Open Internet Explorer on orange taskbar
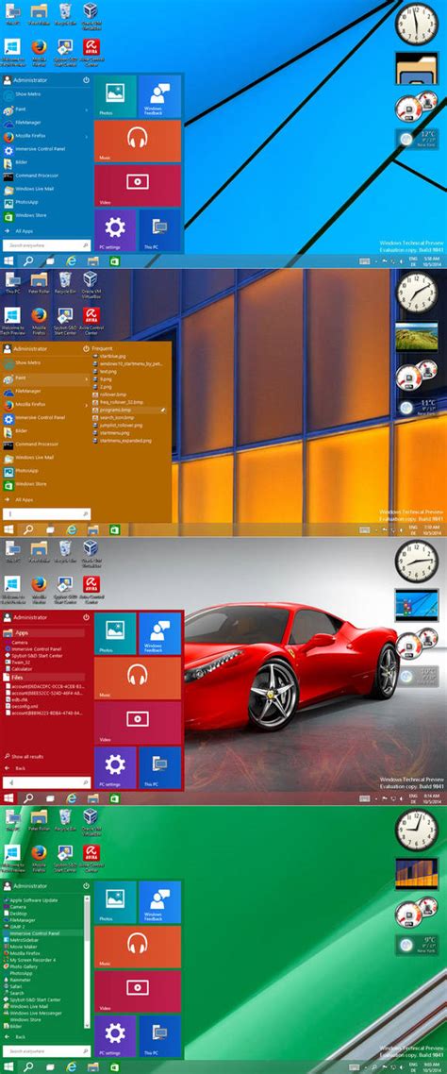Screen dimensions: 447x1074 (x=71, y=529)
